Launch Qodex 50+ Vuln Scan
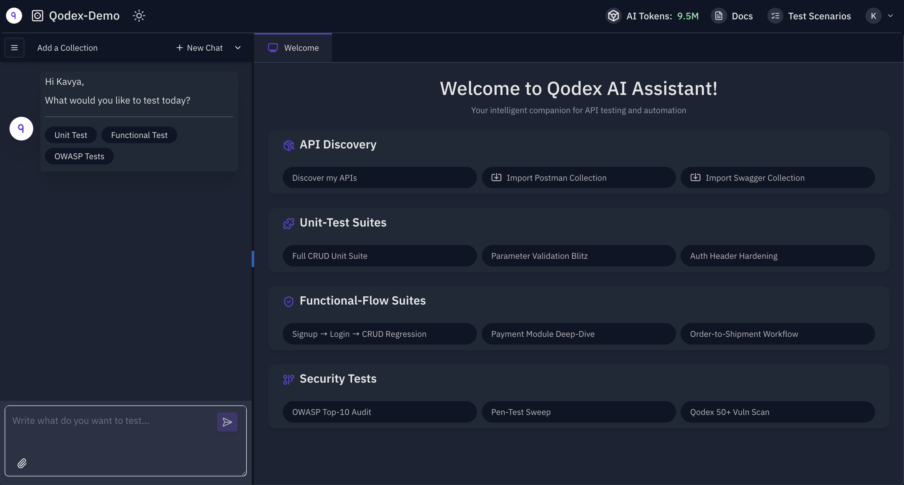904x485 pixels. coord(778,412)
